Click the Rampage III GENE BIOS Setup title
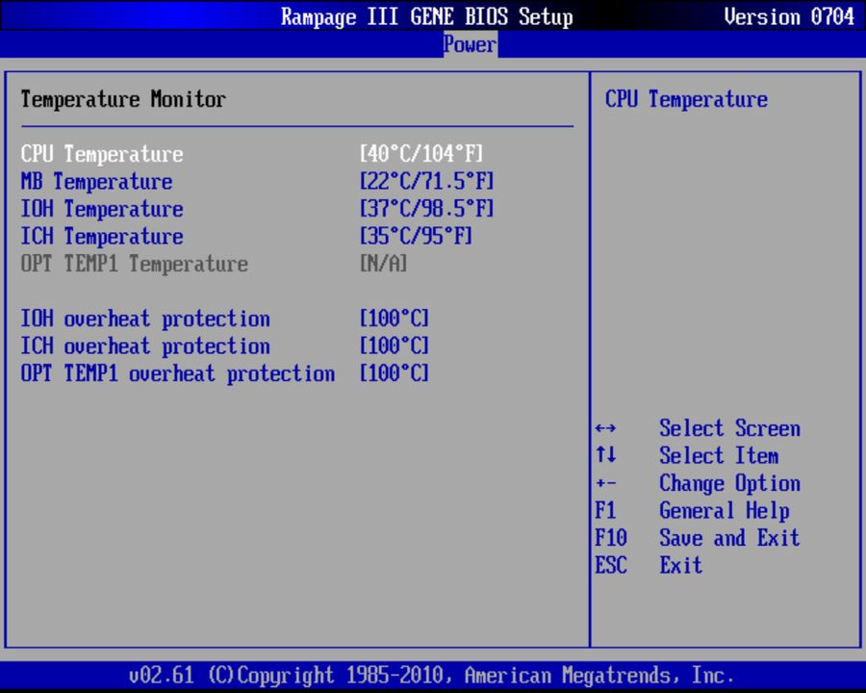The width and height of the screenshot is (866, 693). click(x=427, y=16)
